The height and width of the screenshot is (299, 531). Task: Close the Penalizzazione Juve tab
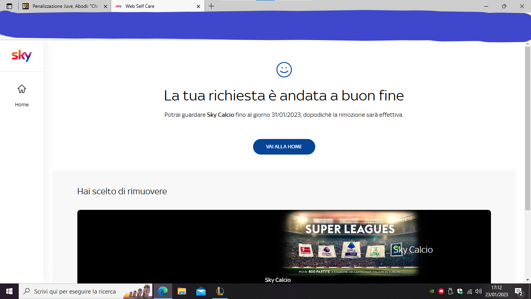(x=105, y=6)
